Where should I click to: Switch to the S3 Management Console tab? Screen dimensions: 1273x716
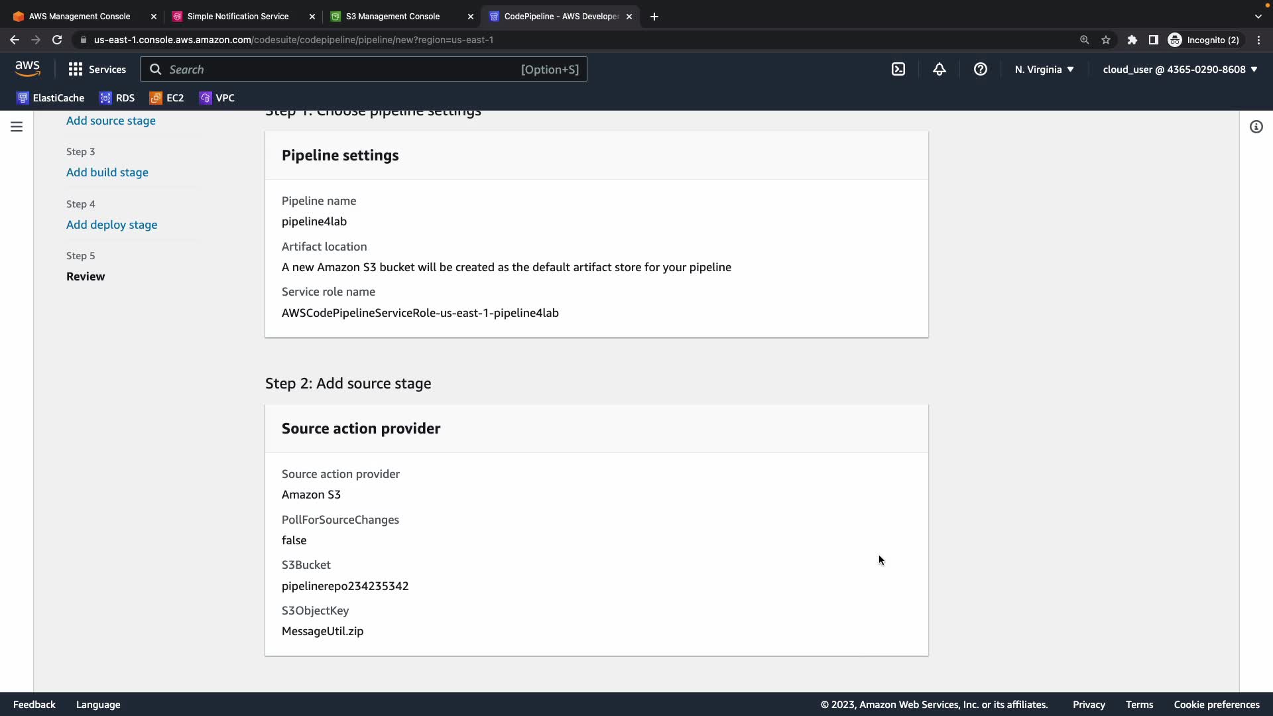tap(393, 17)
